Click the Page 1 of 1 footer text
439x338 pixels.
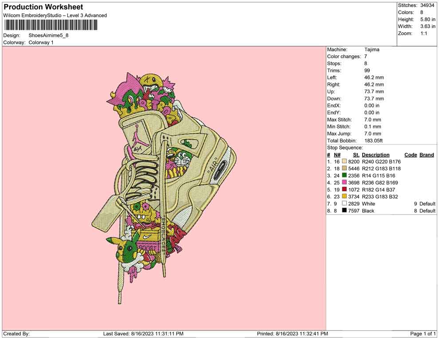[x=423, y=334]
